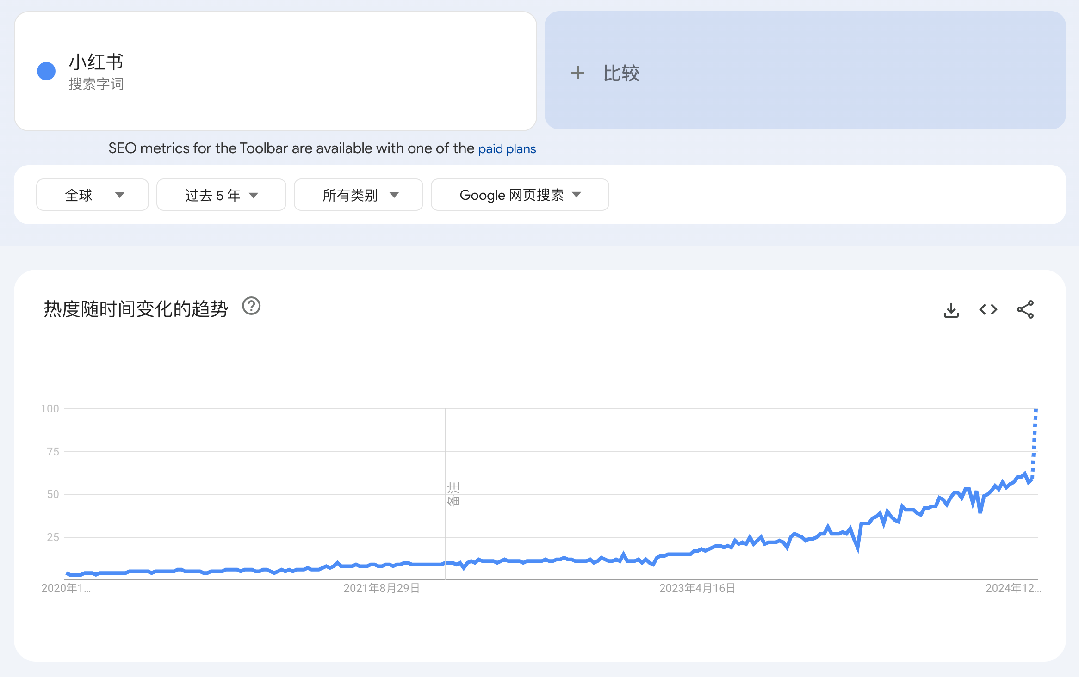Click the 备注 note marker on chart
Screen dimensions: 1079x677
[453, 494]
